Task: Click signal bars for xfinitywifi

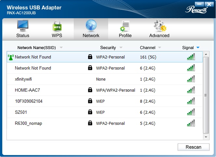Action: pyautogui.click(x=191, y=79)
